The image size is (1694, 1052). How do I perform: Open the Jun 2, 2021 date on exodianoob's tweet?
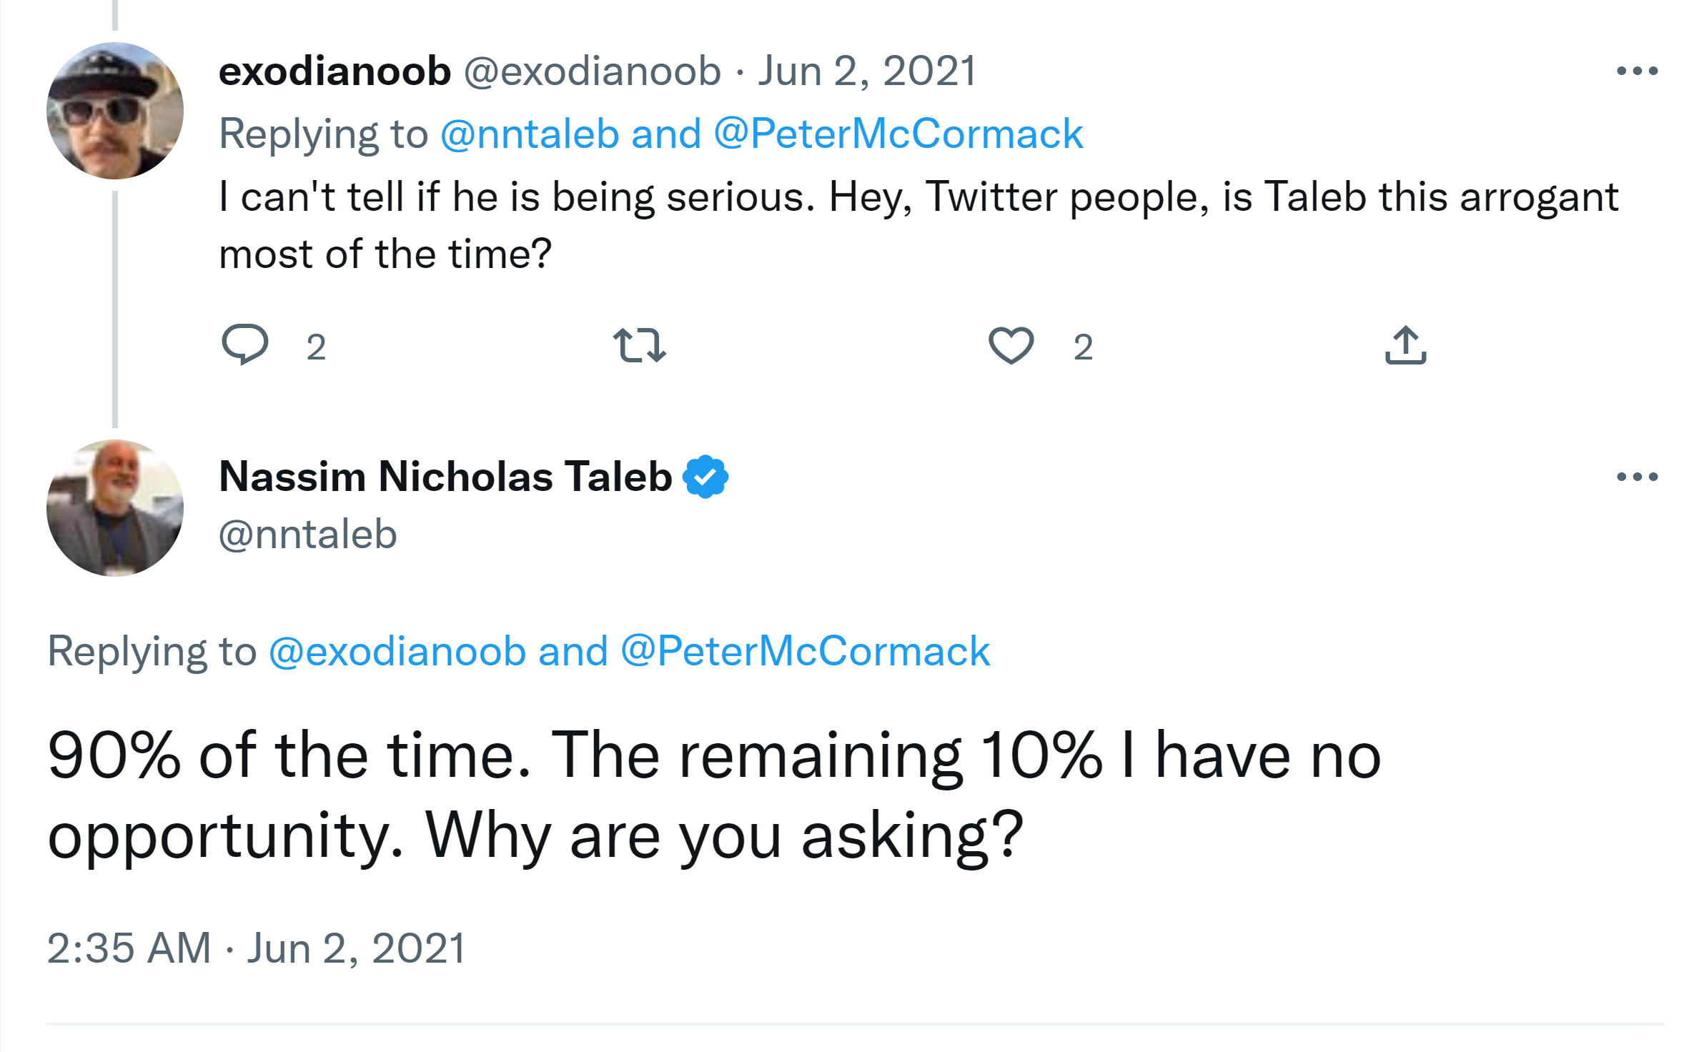(867, 71)
